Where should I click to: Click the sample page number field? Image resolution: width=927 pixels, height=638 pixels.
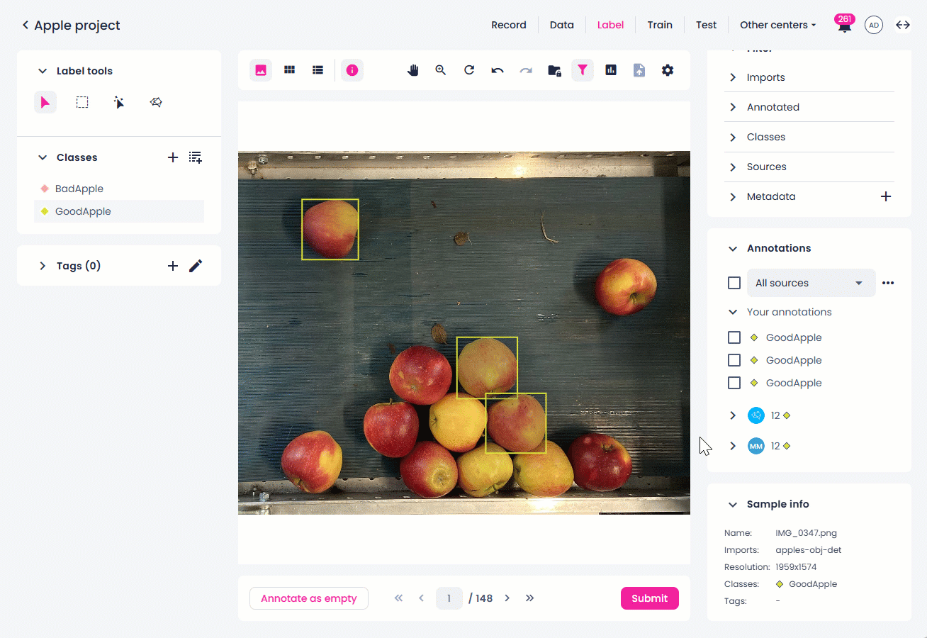(449, 598)
